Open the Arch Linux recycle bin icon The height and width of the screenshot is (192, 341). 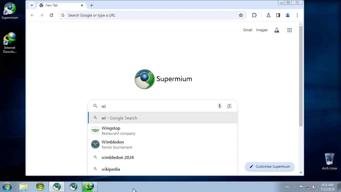click(330, 162)
